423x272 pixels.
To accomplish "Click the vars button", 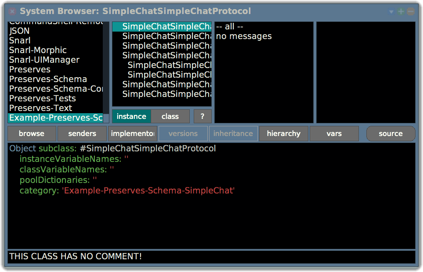I will tap(334, 133).
